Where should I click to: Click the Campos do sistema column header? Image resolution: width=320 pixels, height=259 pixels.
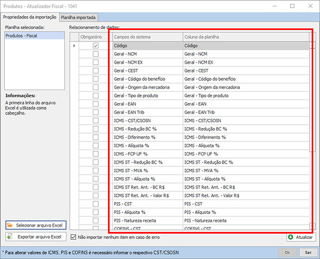tap(146, 37)
